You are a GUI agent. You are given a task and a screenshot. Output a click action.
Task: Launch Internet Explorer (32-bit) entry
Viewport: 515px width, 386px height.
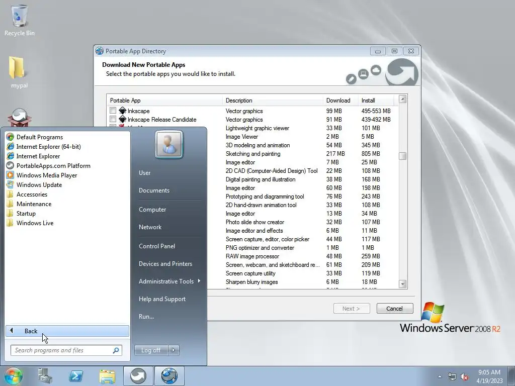38,156
